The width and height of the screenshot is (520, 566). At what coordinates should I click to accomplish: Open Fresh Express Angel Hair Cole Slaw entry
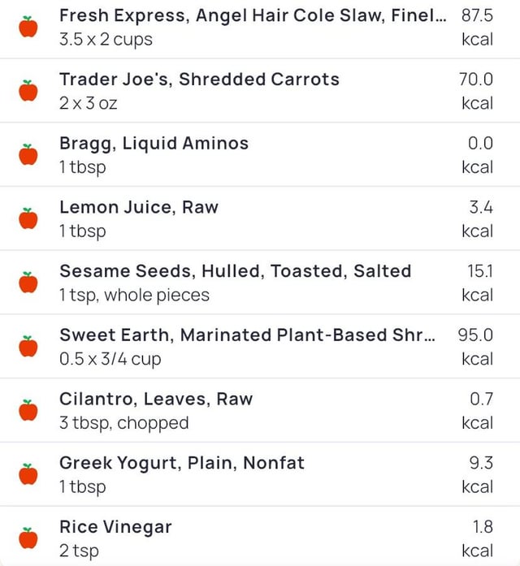point(252,15)
